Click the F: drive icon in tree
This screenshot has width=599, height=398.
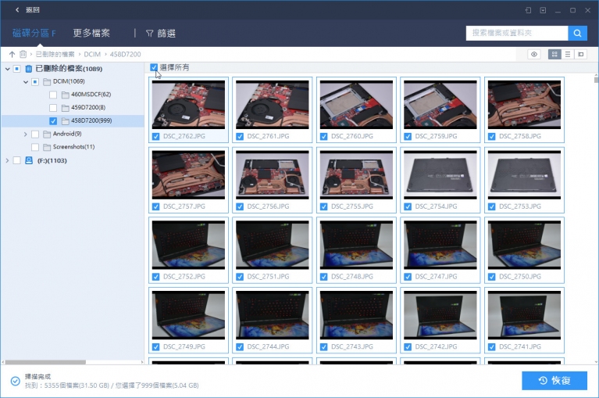coord(29,160)
